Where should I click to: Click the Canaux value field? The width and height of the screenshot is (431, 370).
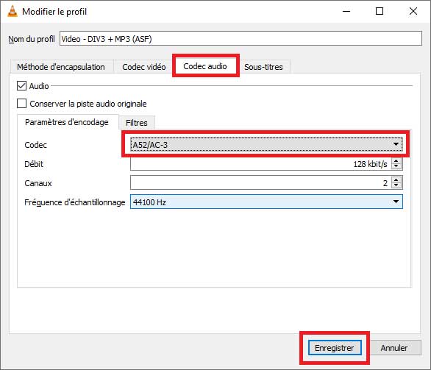pyautogui.click(x=261, y=183)
